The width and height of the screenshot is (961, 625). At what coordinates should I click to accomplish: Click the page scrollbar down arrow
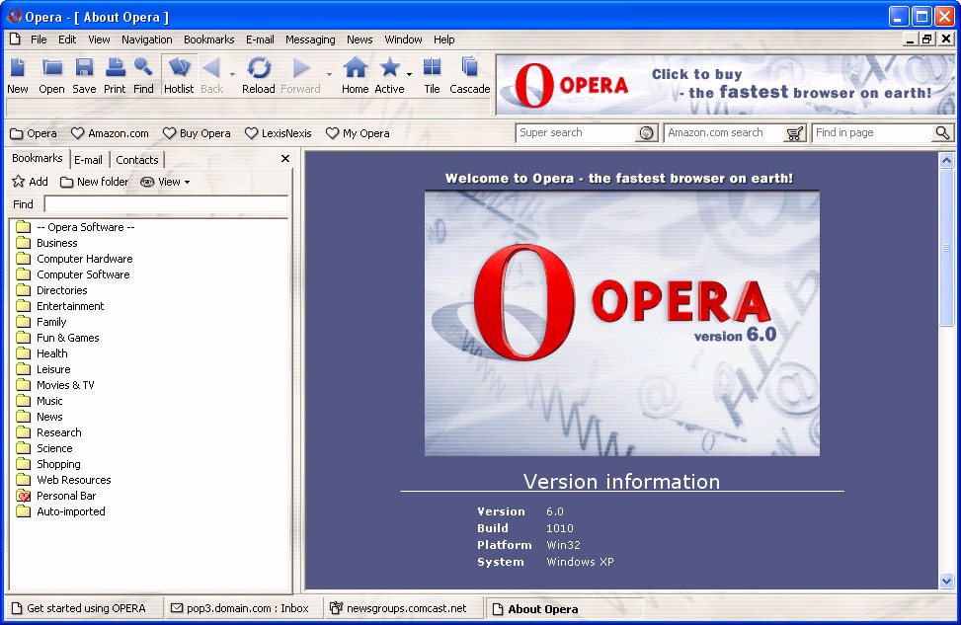[x=946, y=582]
